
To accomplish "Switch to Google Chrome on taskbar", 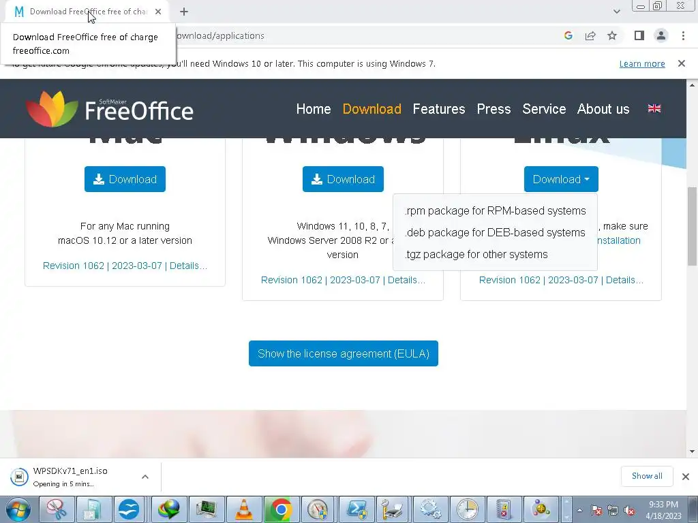I will 281,509.
